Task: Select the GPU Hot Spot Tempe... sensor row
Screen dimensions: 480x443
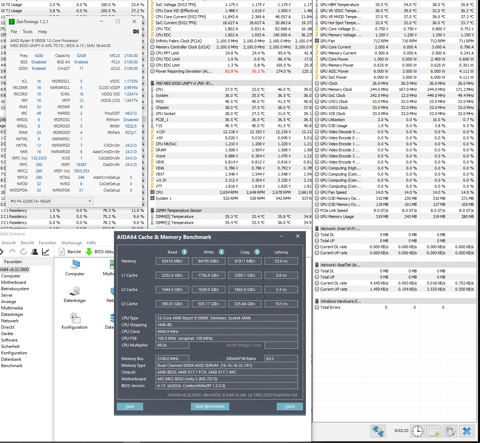Action: click(395, 23)
